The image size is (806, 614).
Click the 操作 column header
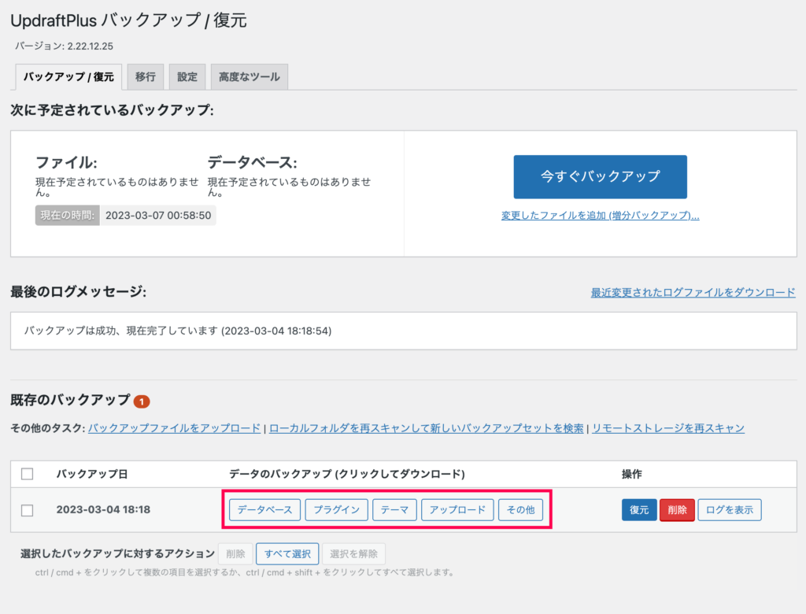click(x=632, y=474)
